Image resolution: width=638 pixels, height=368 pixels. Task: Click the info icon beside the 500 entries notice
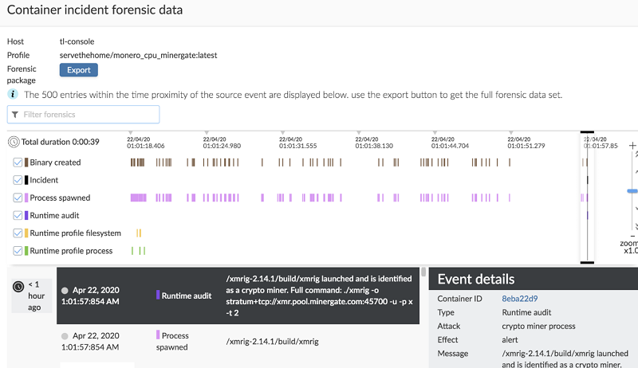(13, 94)
